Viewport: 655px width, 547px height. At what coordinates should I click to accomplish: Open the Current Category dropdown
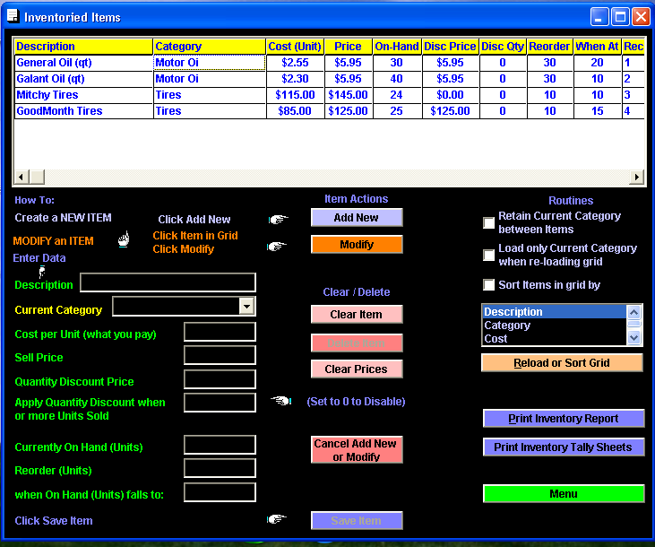(x=247, y=307)
